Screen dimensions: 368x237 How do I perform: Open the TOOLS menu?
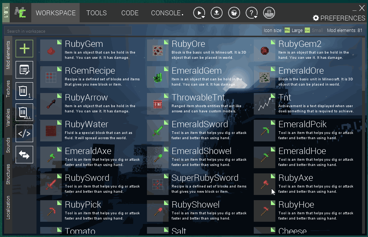(x=96, y=13)
